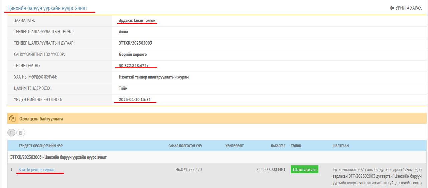Image resolution: width=428 pixels, height=188 pixels.
Task: Click the bid price 46,071,522,520
Action: point(189,170)
